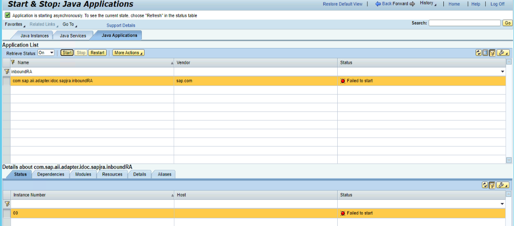Refresh the Application List table
The height and width of the screenshot is (226, 514).
pos(479,53)
